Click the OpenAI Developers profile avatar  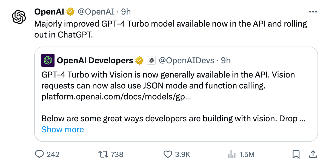point(48,60)
